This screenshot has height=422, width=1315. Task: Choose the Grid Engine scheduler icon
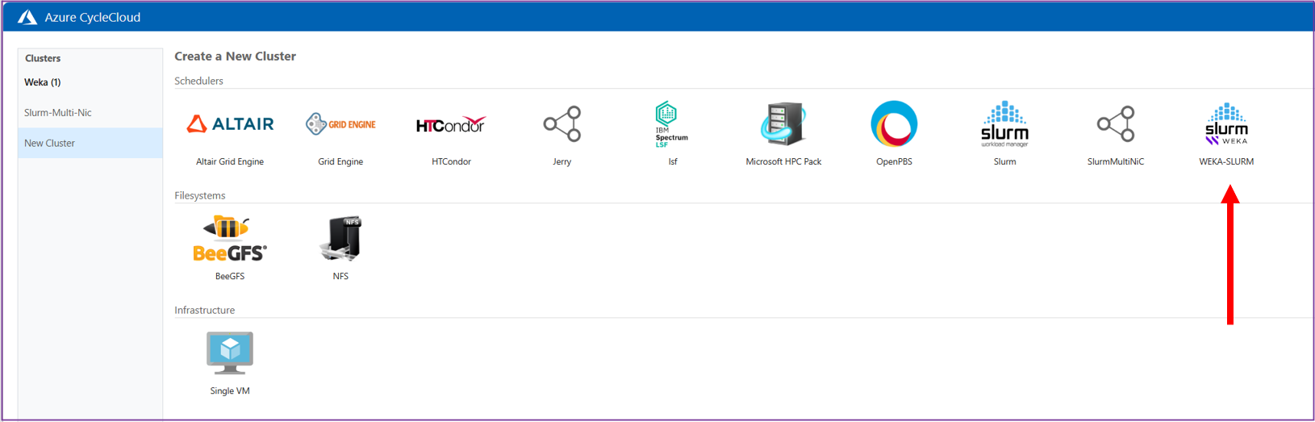tap(340, 124)
